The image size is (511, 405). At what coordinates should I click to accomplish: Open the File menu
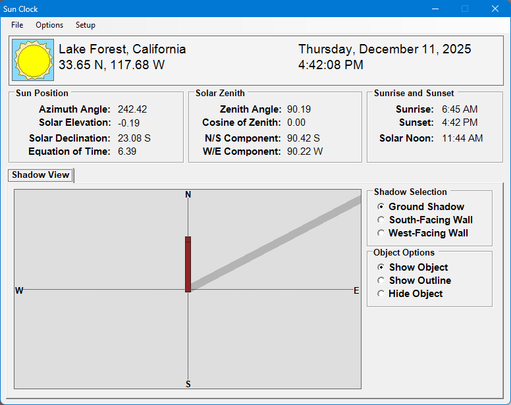[x=17, y=25]
